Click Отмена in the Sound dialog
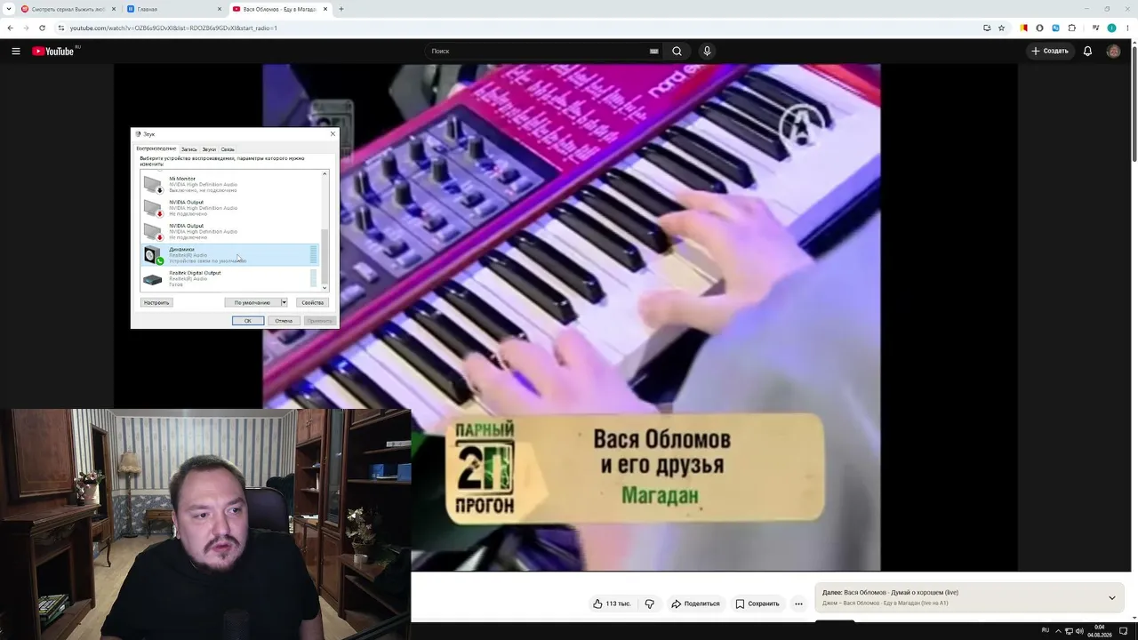The width and height of the screenshot is (1138, 640). 284,321
